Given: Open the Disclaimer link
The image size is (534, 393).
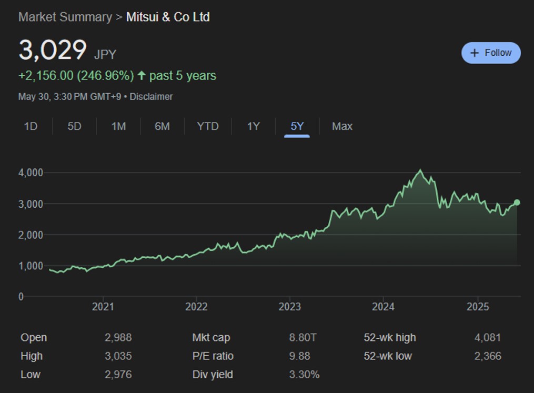Looking at the screenshot, I should point(151,97).
